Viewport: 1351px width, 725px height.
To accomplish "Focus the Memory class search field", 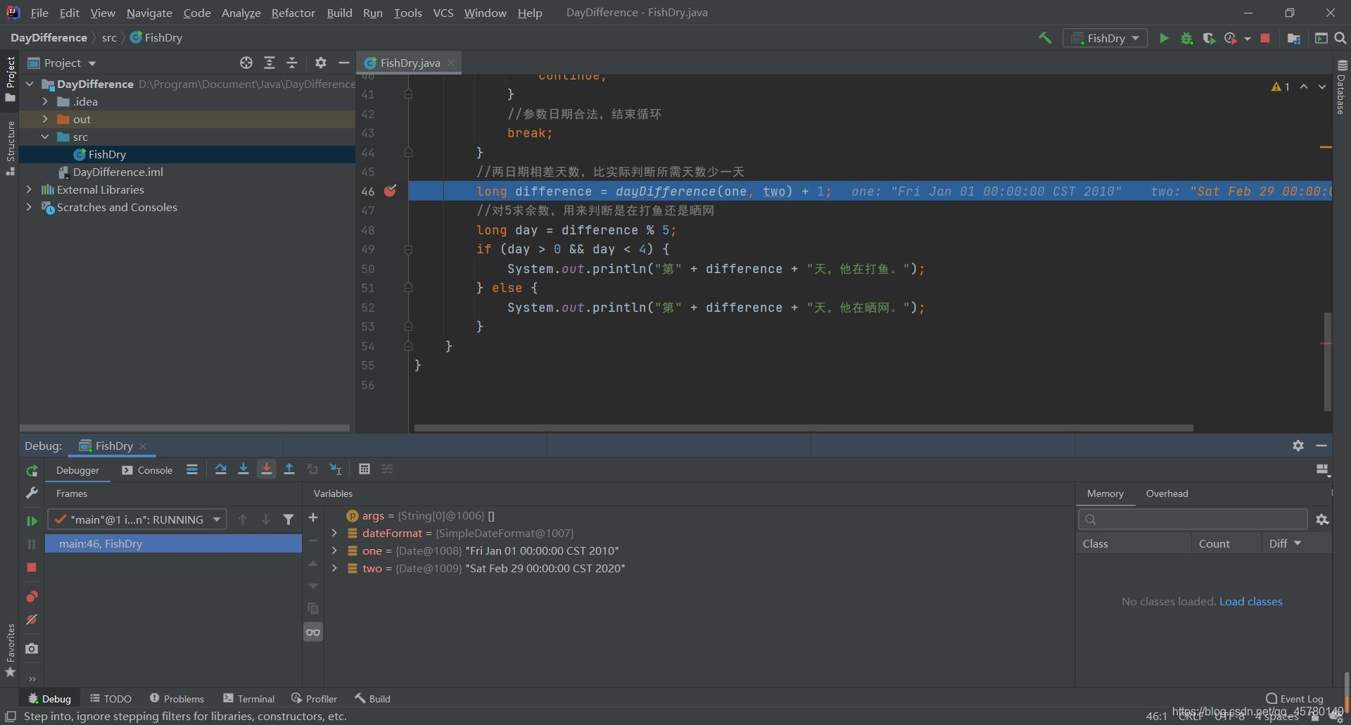I will 1193,519.
